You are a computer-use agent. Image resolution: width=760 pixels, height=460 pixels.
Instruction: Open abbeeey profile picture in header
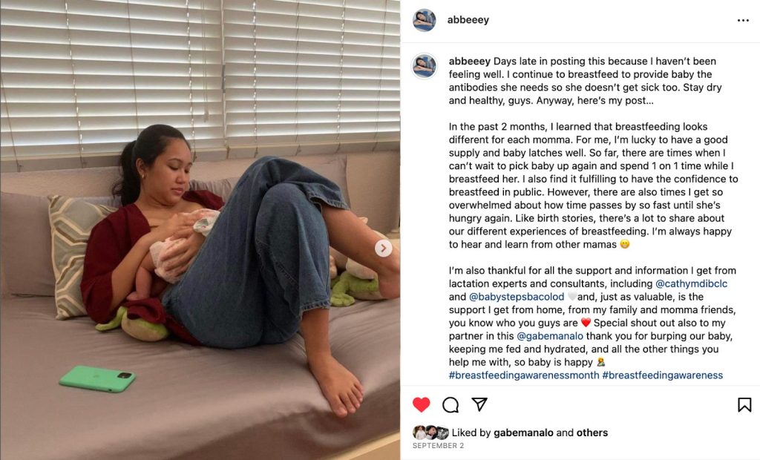(424, 20)
